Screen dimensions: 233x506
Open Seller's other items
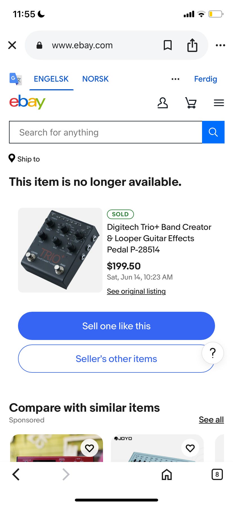coord(116,359)
